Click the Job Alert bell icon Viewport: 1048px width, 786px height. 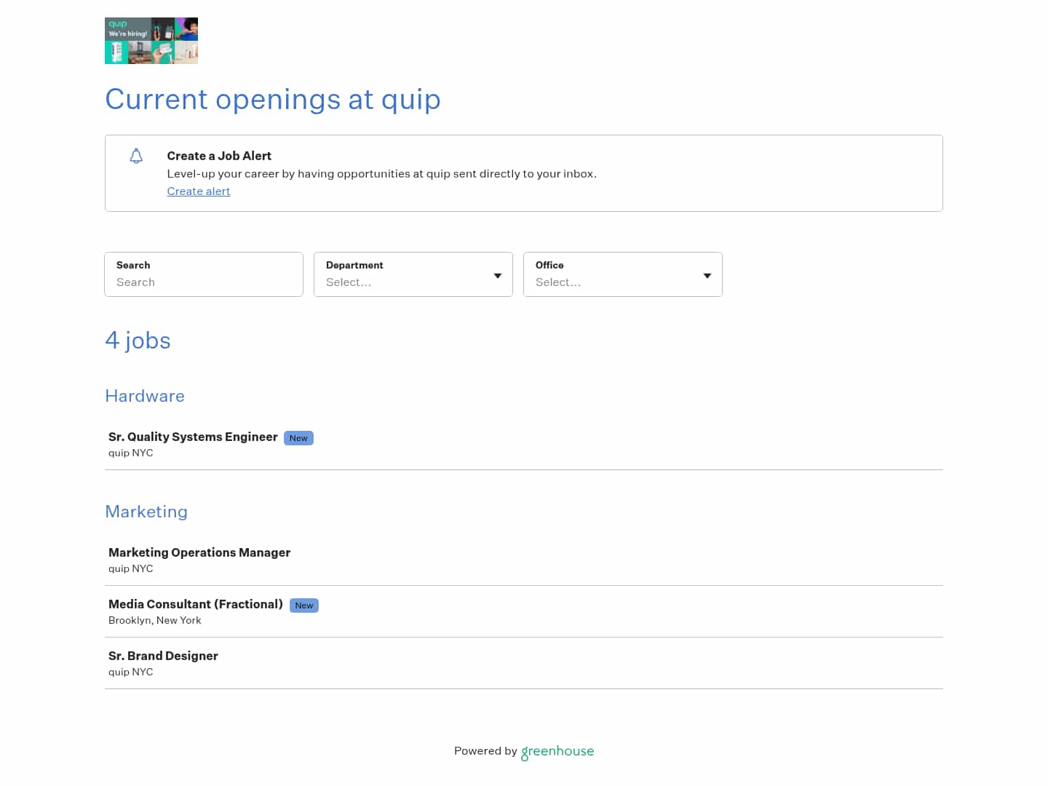tap(136, 156)
